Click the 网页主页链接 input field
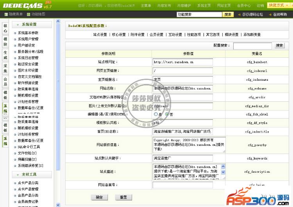This screenshot has height=207, width=293. tap(182, 71)
